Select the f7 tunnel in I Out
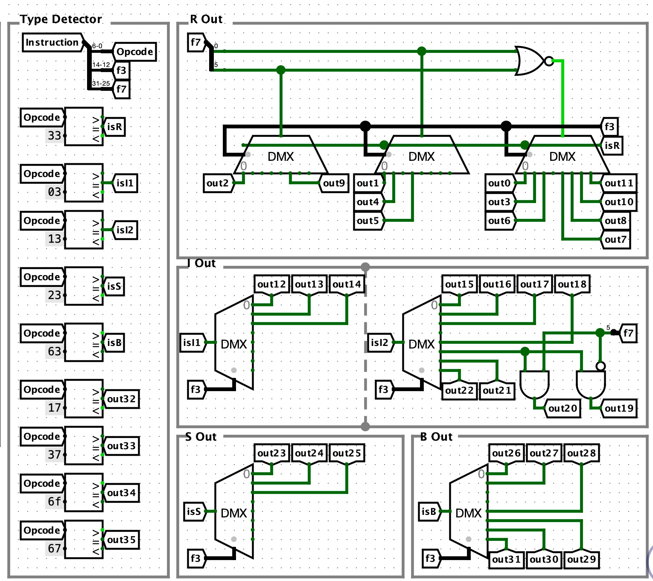Image resolution: width=653 pixels, height=581 pixels. [627, 333]
